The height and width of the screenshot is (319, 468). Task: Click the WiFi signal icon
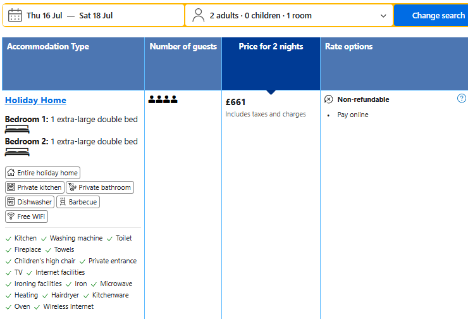11,216
